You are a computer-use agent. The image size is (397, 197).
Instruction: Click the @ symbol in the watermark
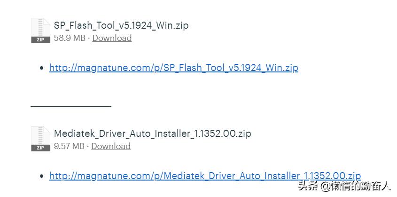(326, 186)
